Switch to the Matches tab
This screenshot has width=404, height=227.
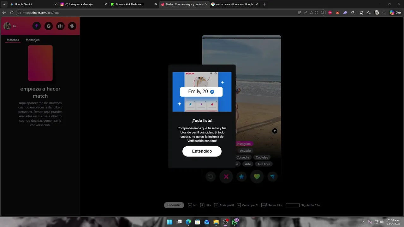[x=13, y=40]
